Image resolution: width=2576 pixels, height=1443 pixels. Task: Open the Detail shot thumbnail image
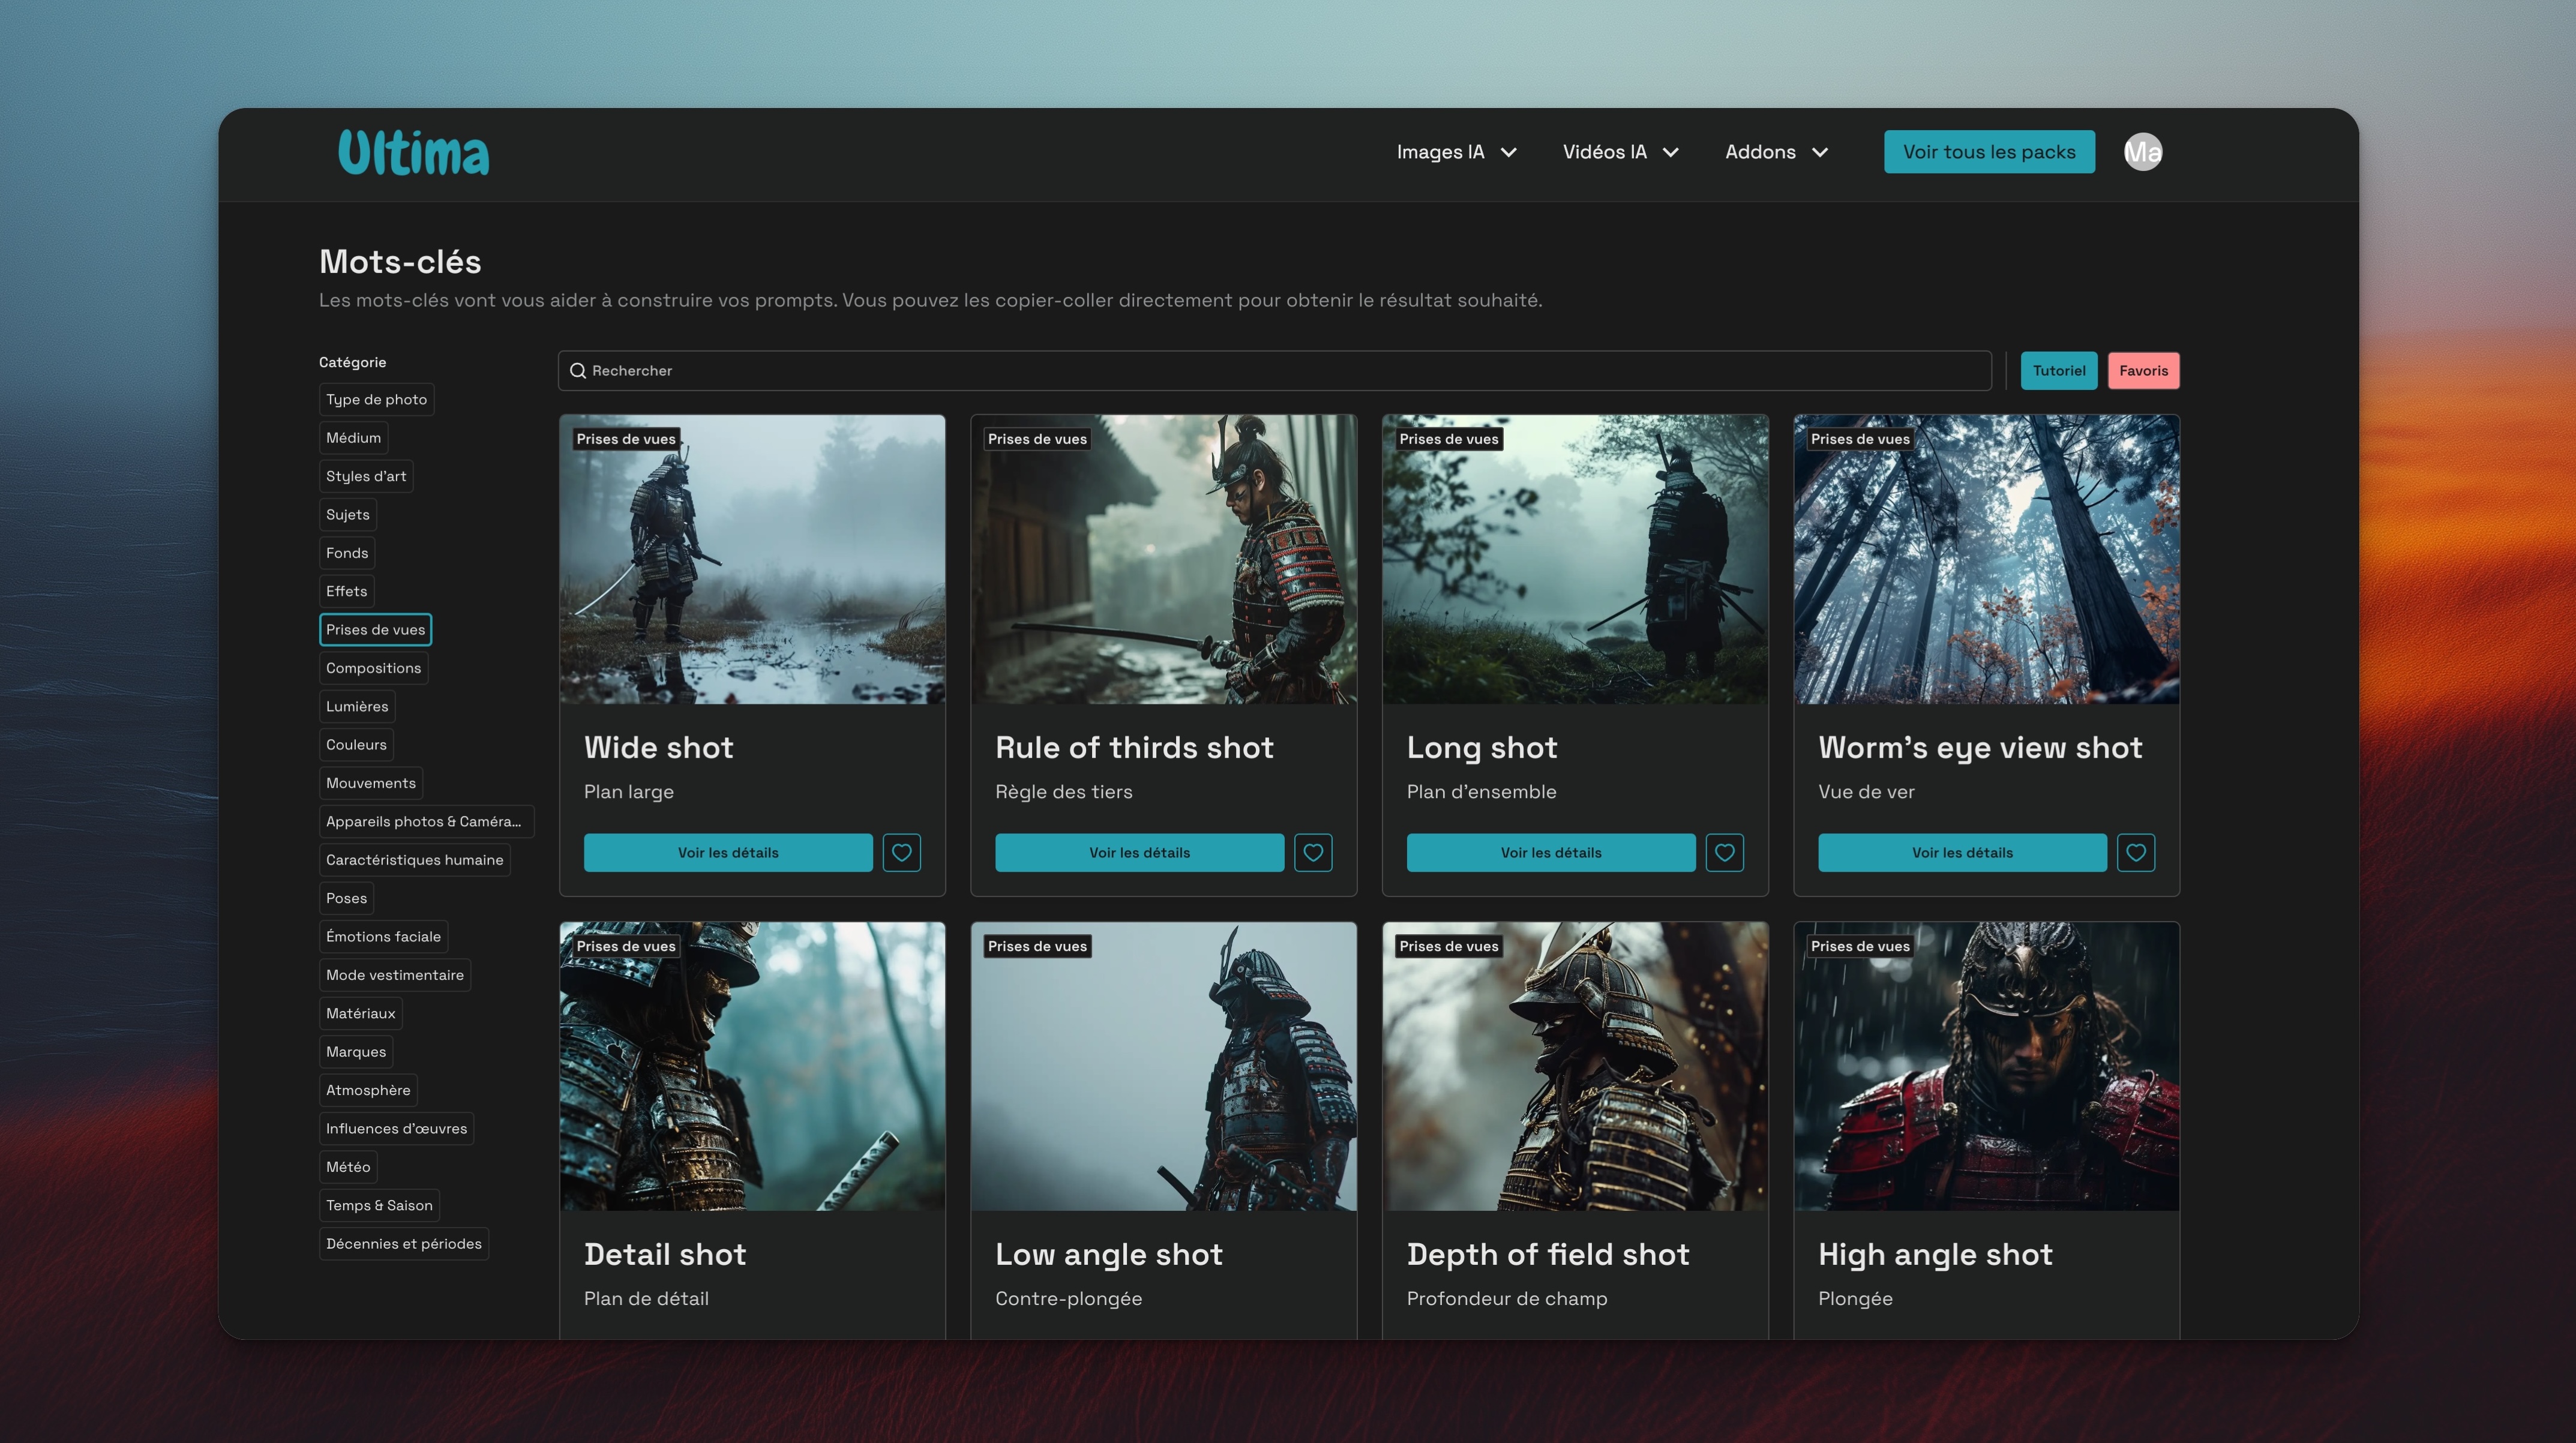tap(752, 1066)
